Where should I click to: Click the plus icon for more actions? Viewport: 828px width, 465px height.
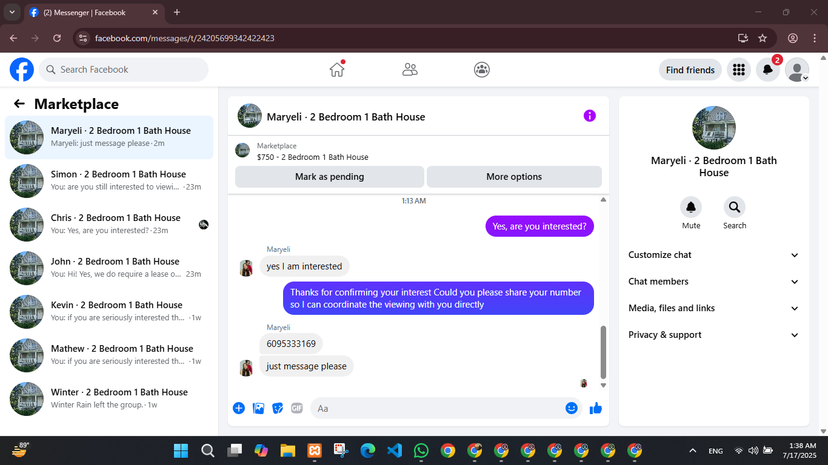tap(239, 408)
